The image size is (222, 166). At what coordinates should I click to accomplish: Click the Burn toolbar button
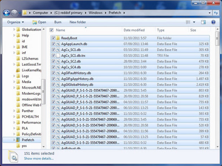(58, 22)
